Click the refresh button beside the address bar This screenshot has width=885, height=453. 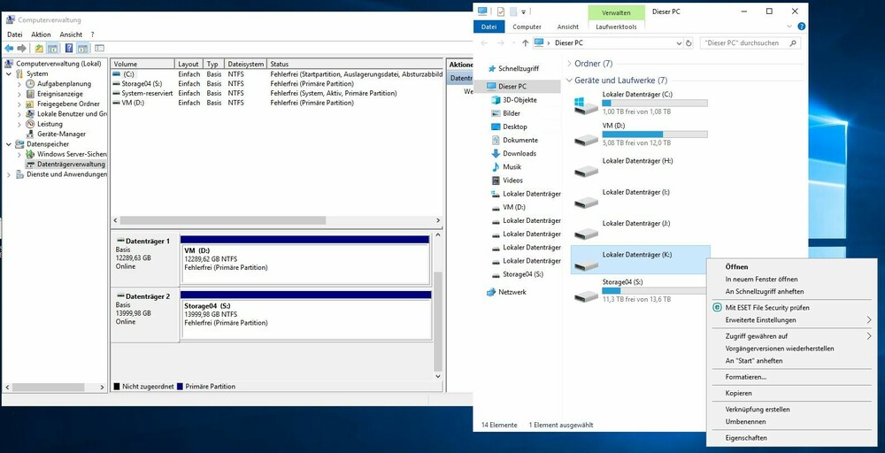[x=689, y=42]
